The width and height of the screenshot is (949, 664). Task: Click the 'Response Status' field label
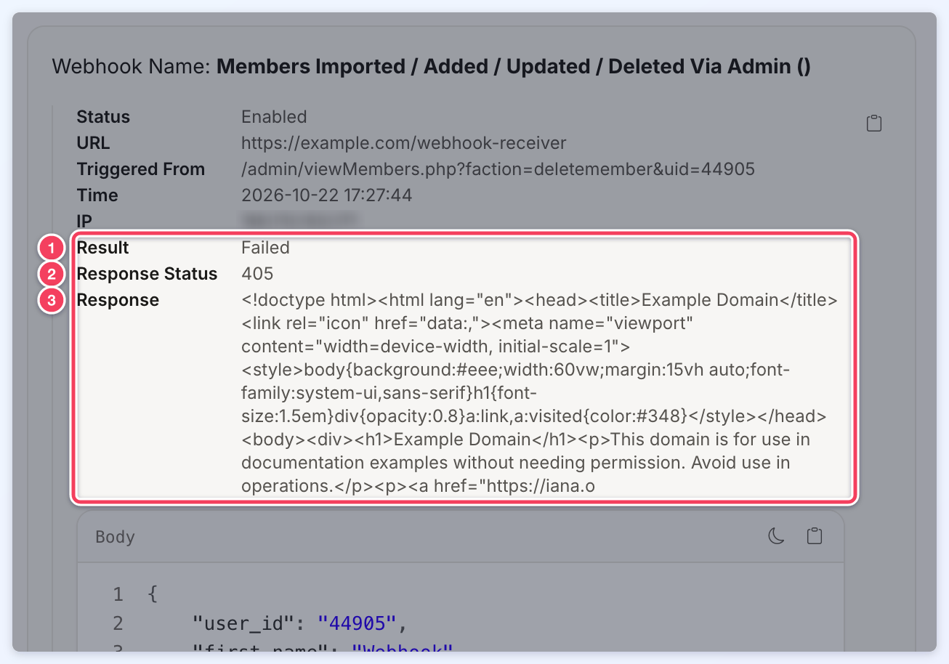coord(147,274)
